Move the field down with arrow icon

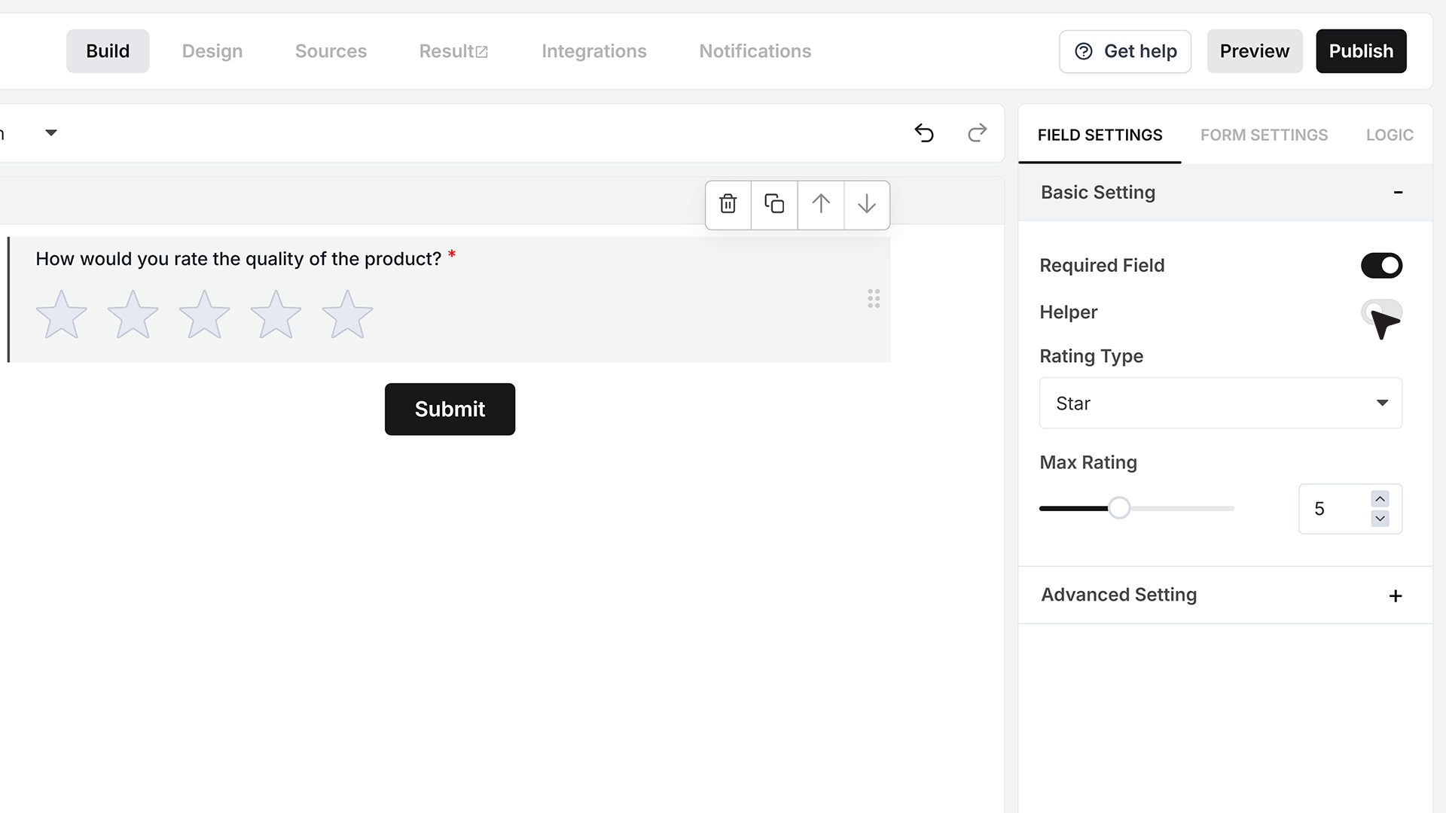click(x=867, y=204)
